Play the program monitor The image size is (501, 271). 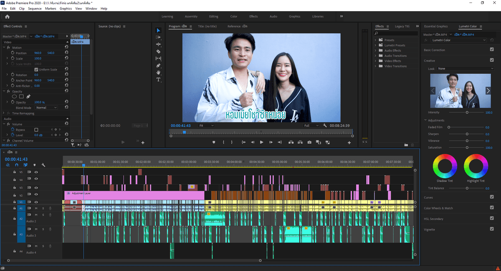(x=262, y=142)
